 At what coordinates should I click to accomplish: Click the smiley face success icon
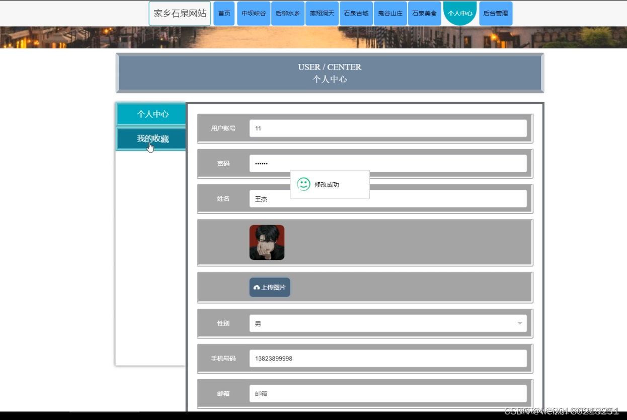click(x=303, y=183)
